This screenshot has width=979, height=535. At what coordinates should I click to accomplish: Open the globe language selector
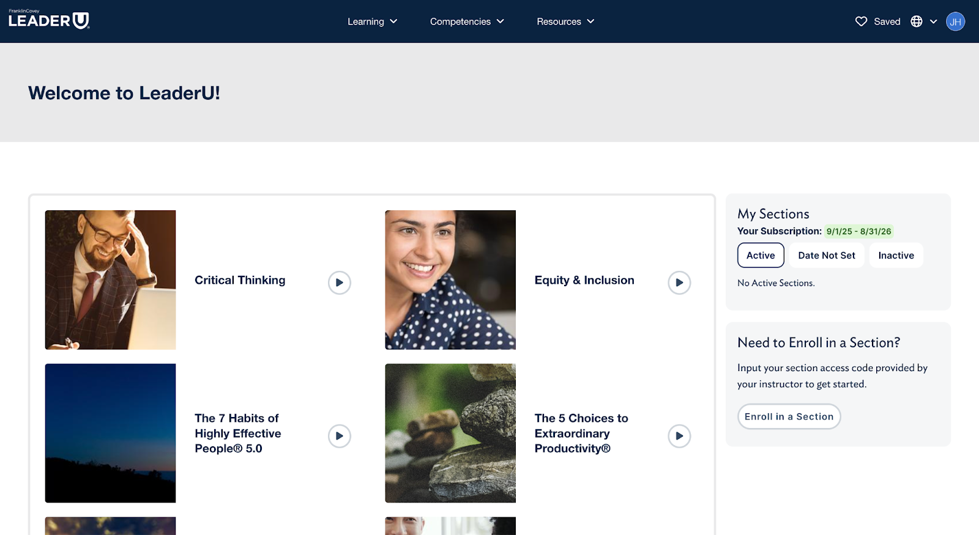point(923,21)
